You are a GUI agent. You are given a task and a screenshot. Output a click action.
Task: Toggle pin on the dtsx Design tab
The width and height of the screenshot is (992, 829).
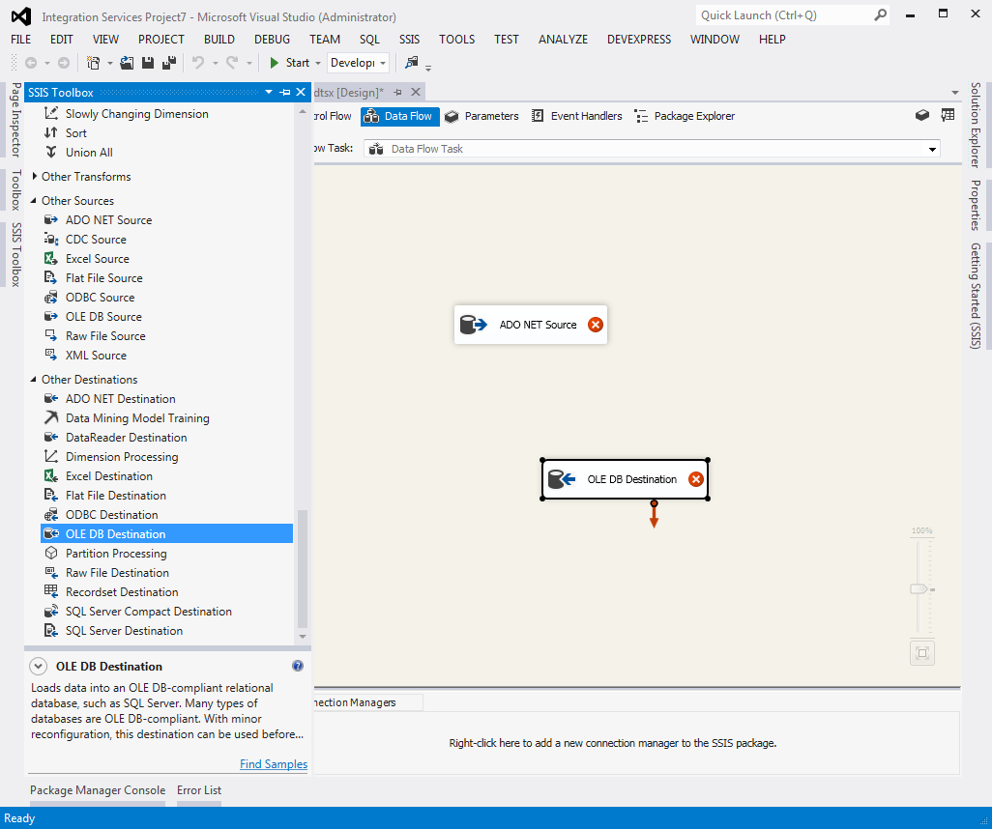coord(397,92)
